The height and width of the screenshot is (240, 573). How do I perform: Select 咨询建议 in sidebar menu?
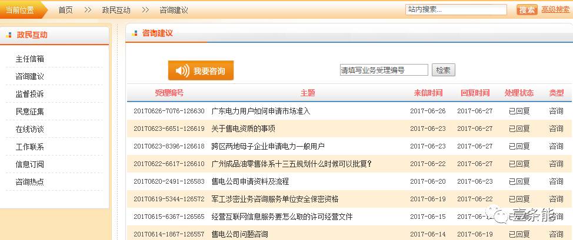(30, 77)
